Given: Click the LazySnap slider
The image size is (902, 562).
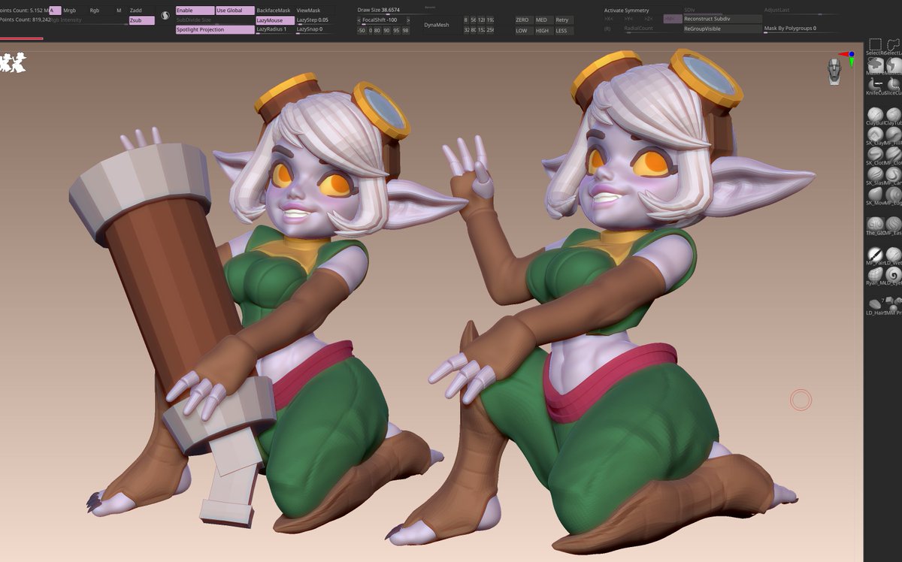Looking at the screenshot, I should click(x=314, y=29).
